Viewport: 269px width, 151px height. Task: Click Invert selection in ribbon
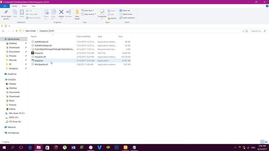(x=127, y=18)
